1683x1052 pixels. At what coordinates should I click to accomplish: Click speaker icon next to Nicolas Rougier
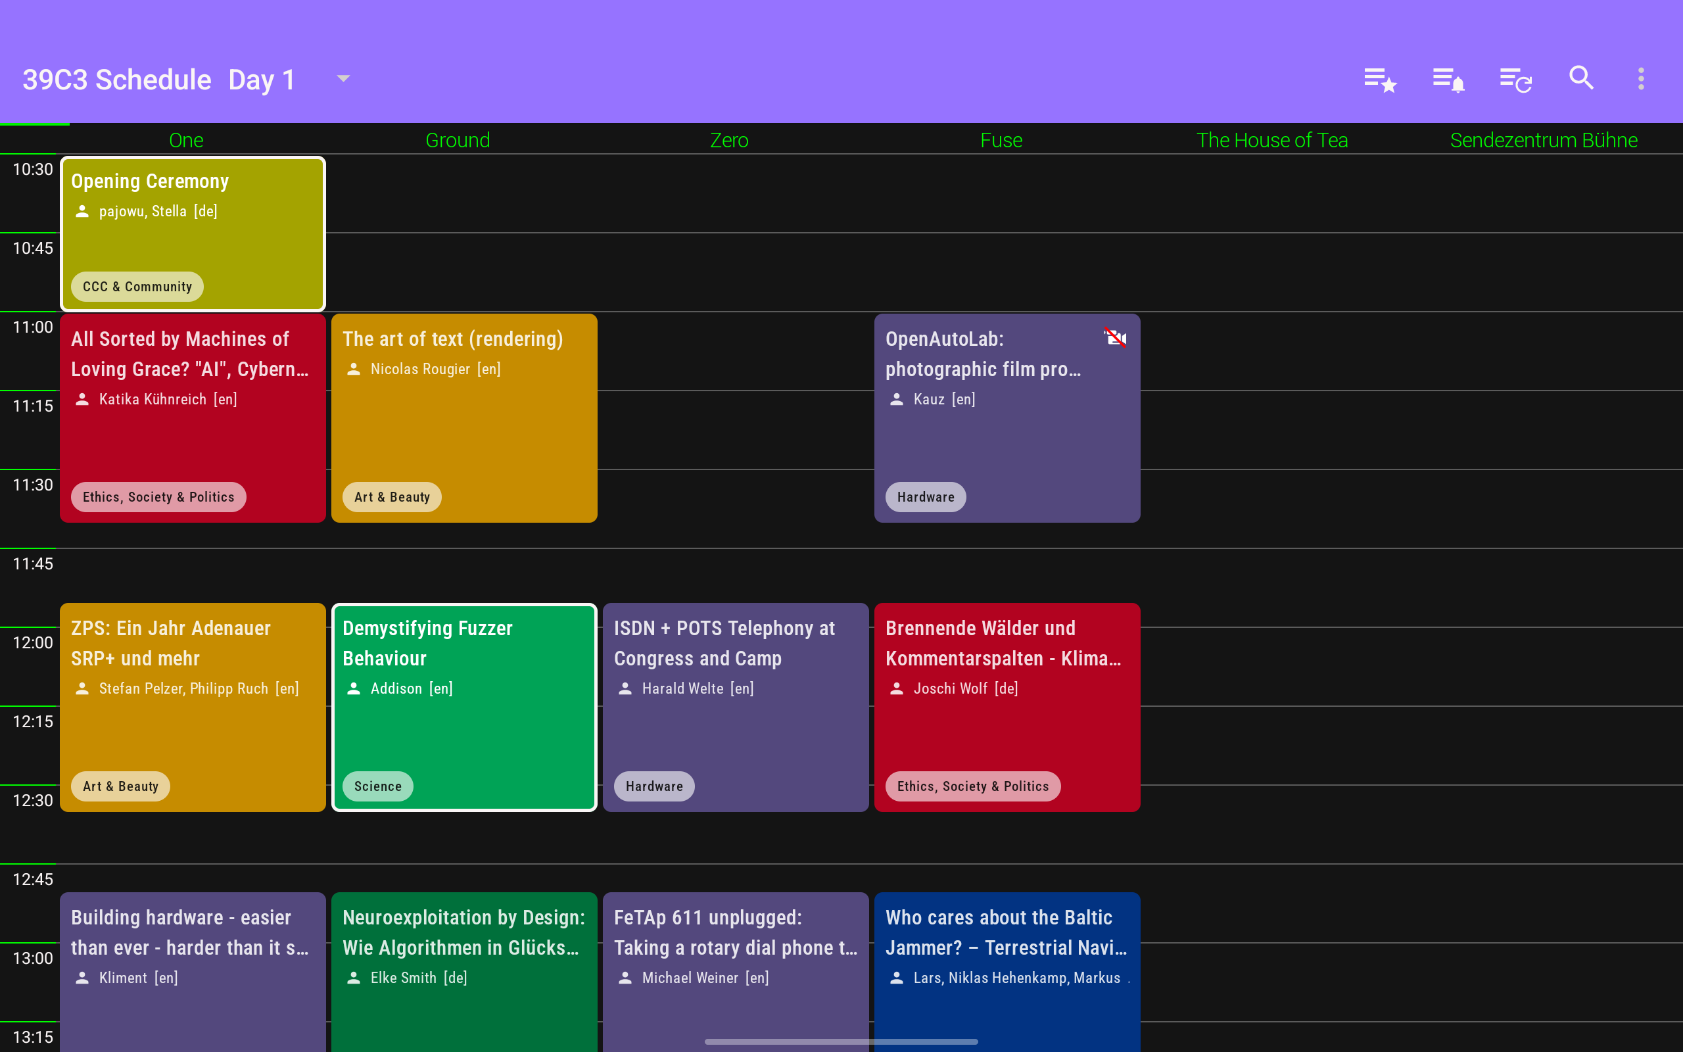click(x=354, y=369)
